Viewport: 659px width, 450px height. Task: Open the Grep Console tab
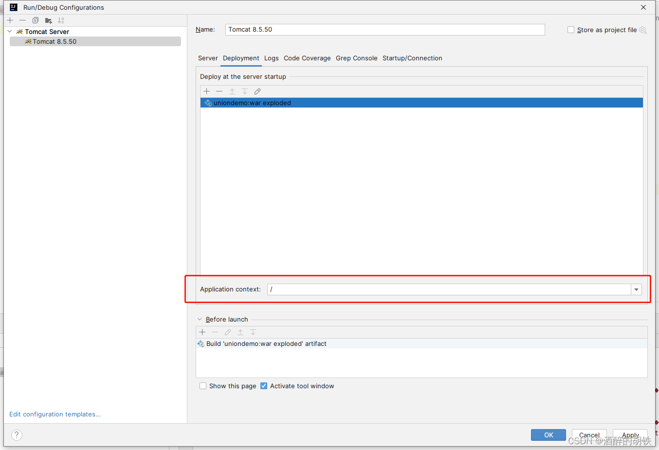pyautogui.click(x=357, y=58)
